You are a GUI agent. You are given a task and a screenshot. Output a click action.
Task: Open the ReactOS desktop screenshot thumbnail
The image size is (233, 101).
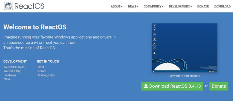pyautogui.click(x=185, y=48)
